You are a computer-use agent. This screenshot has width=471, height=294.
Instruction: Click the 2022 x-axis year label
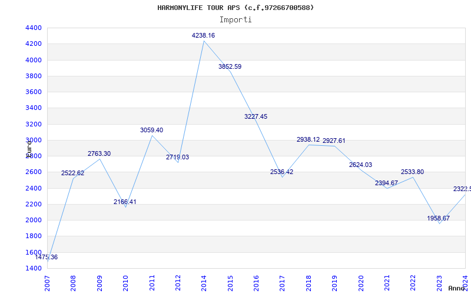(413, 283)
